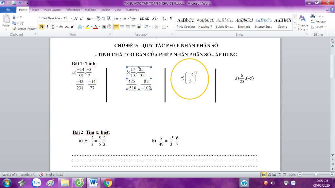Open the font size dropdown

coord(72,19)
